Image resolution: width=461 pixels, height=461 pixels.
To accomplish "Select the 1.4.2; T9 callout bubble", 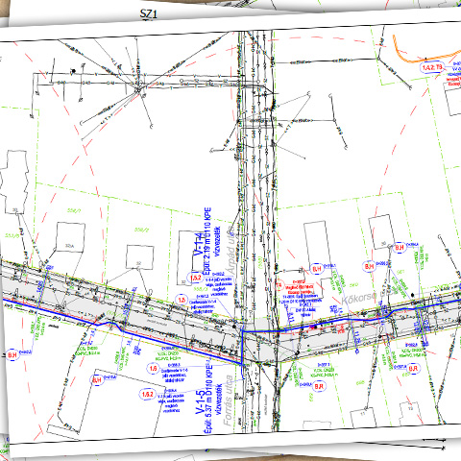I will pos(432,67).
